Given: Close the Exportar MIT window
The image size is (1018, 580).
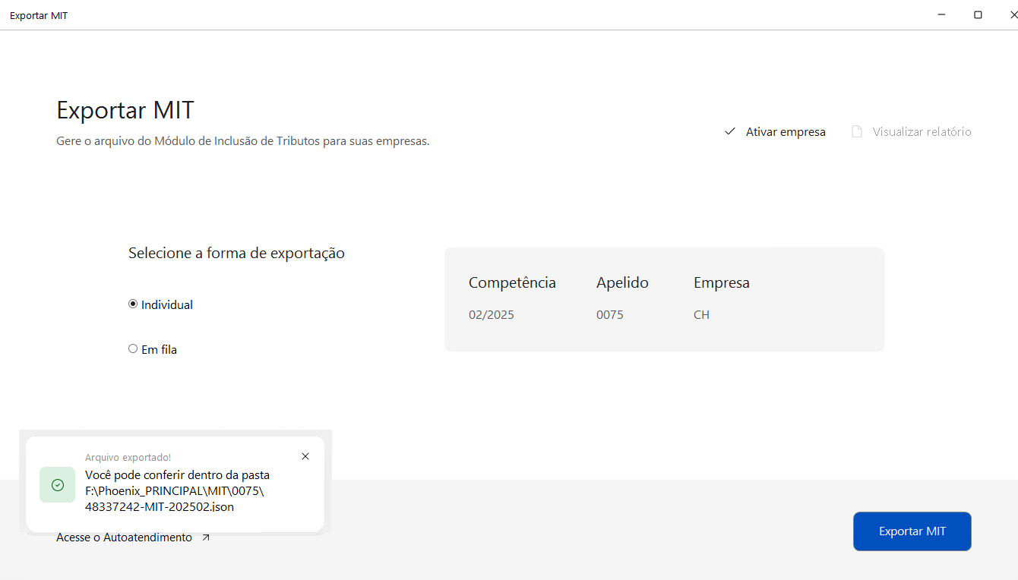Looking at the screenshot, I should tap(1013, 14).
